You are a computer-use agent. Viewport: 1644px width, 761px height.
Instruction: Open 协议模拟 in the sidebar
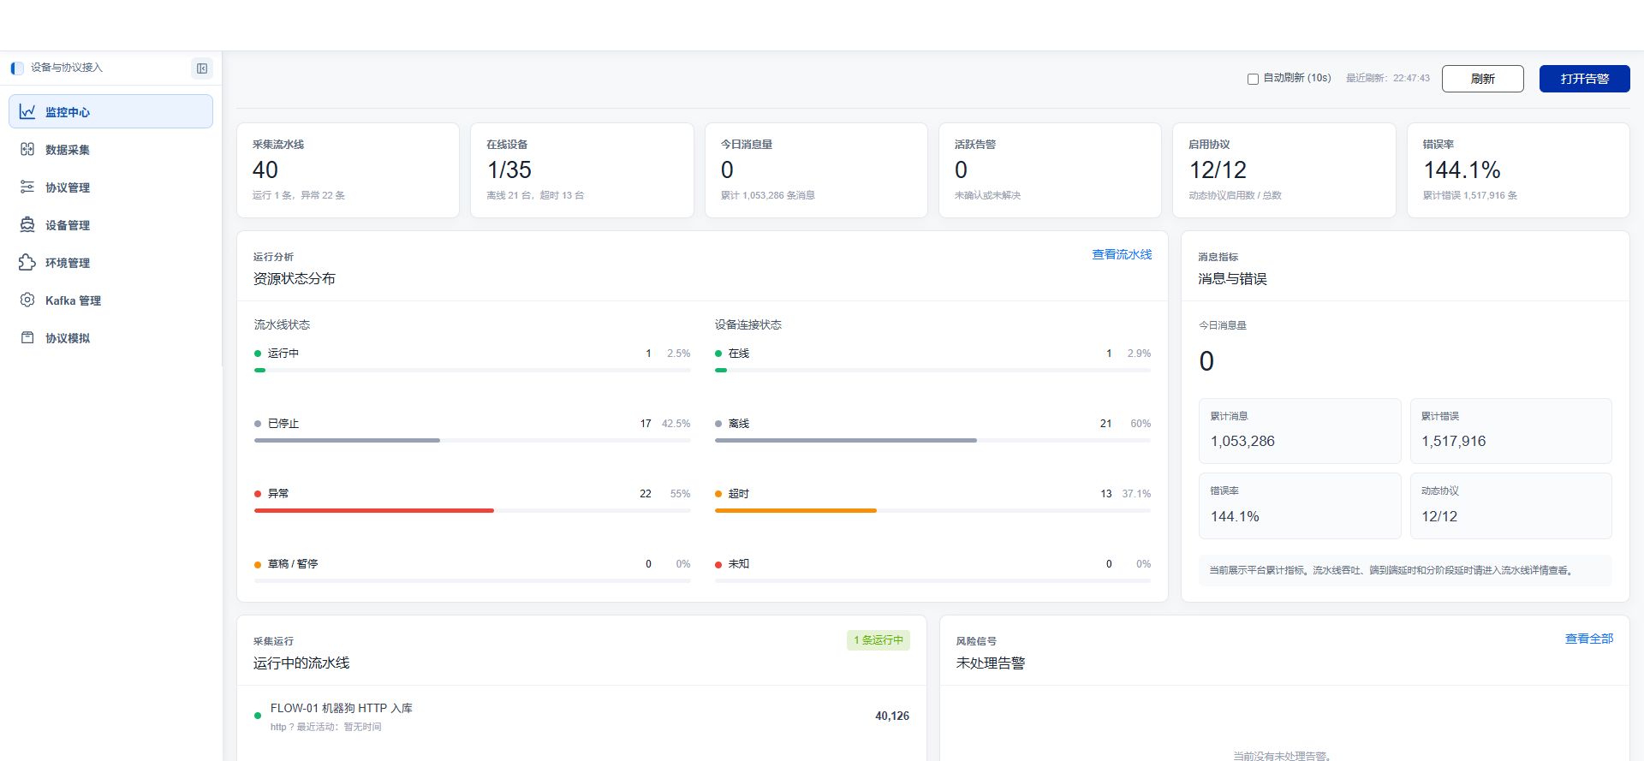click(x=110, y=337)
